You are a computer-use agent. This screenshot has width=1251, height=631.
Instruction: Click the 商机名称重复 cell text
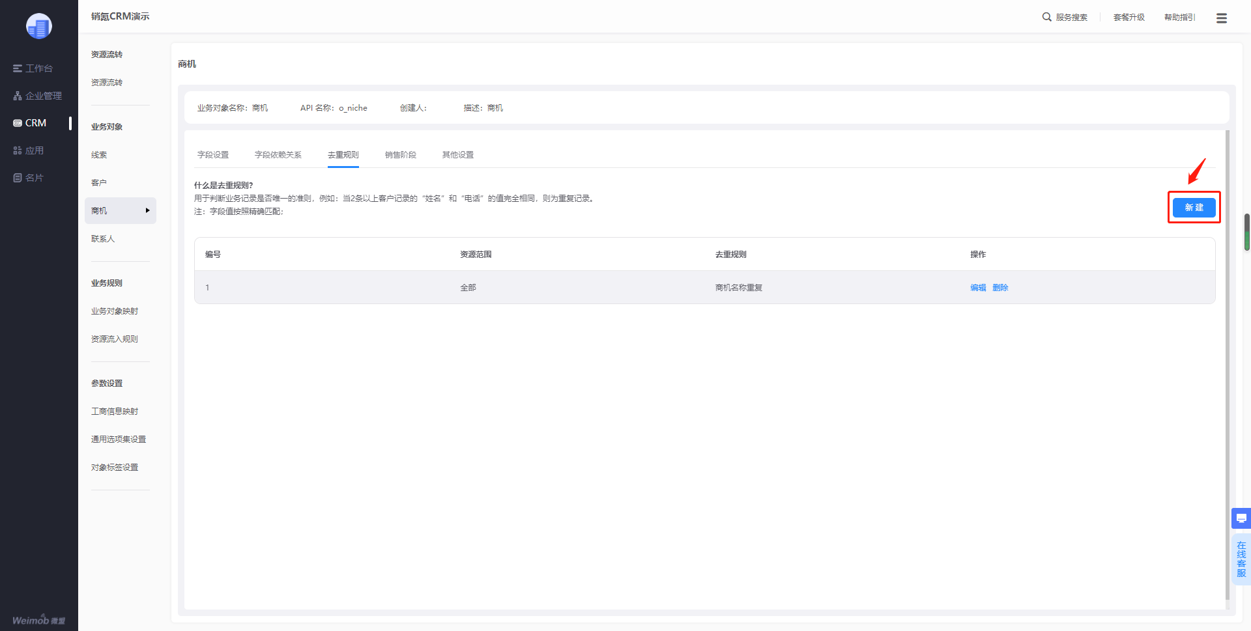pos(739,288)
